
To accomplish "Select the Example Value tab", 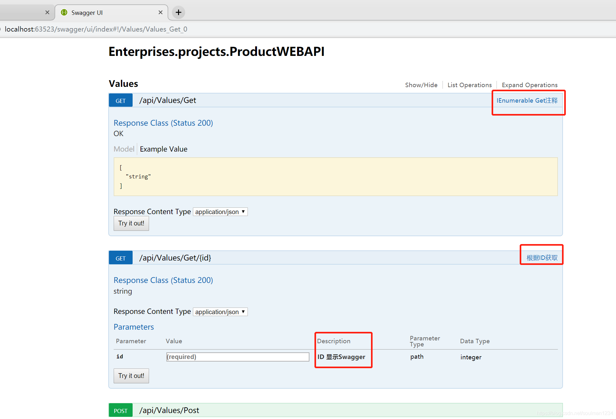I will pos(164,149).
